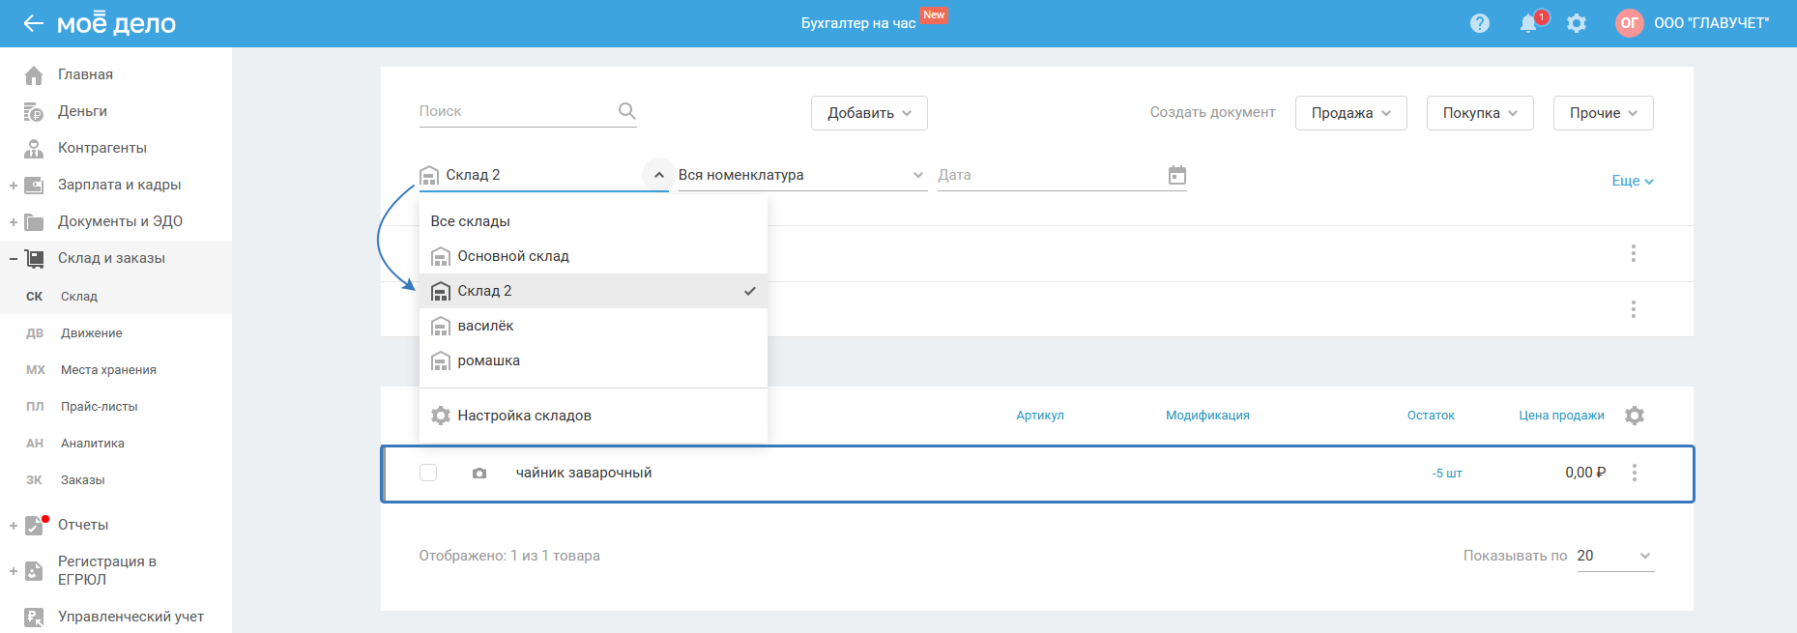Collapse the Склад 2 warehouse dropdown arrow
1797x633 pixels.
[x=658, y=175]
